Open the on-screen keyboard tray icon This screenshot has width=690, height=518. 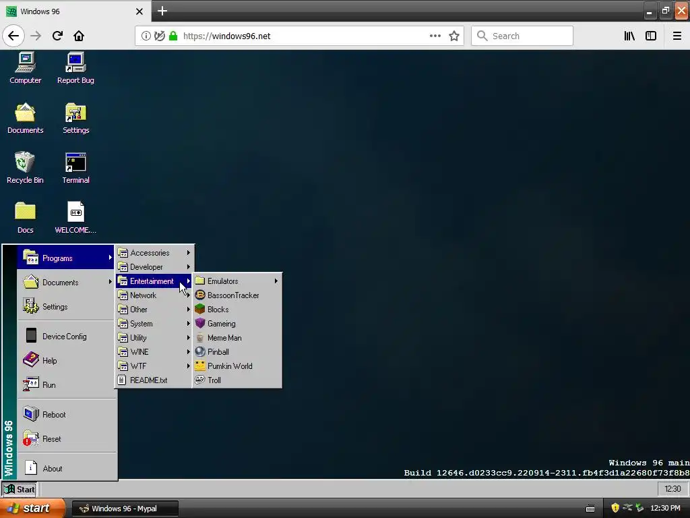(590, 509)
